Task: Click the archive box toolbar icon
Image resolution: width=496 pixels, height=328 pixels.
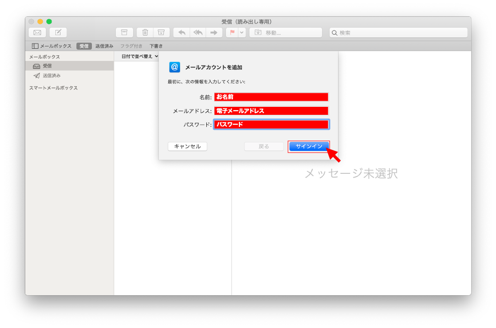Action: [x=124, y=32]
